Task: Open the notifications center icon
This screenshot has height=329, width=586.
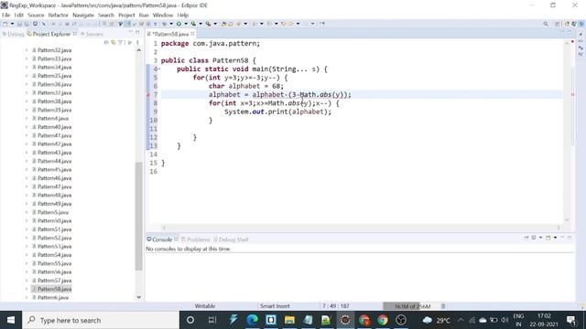Action: click(x=571, y=320)
